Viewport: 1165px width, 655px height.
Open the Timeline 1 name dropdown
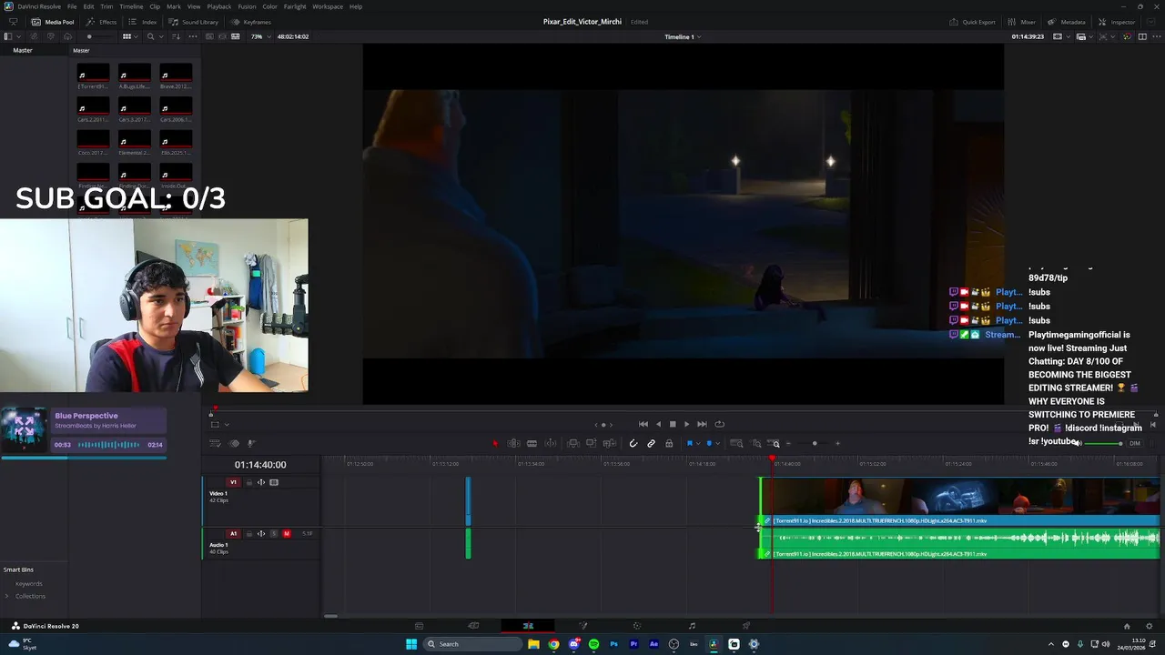[683, 36]
